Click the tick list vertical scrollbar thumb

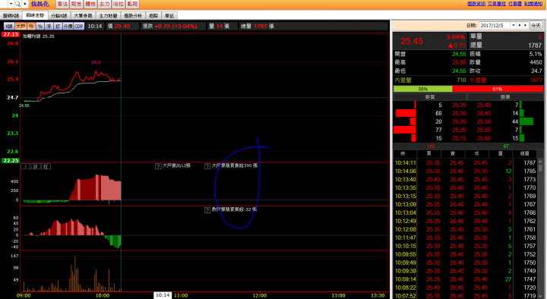pyautogui.click(x=540, y=168)
